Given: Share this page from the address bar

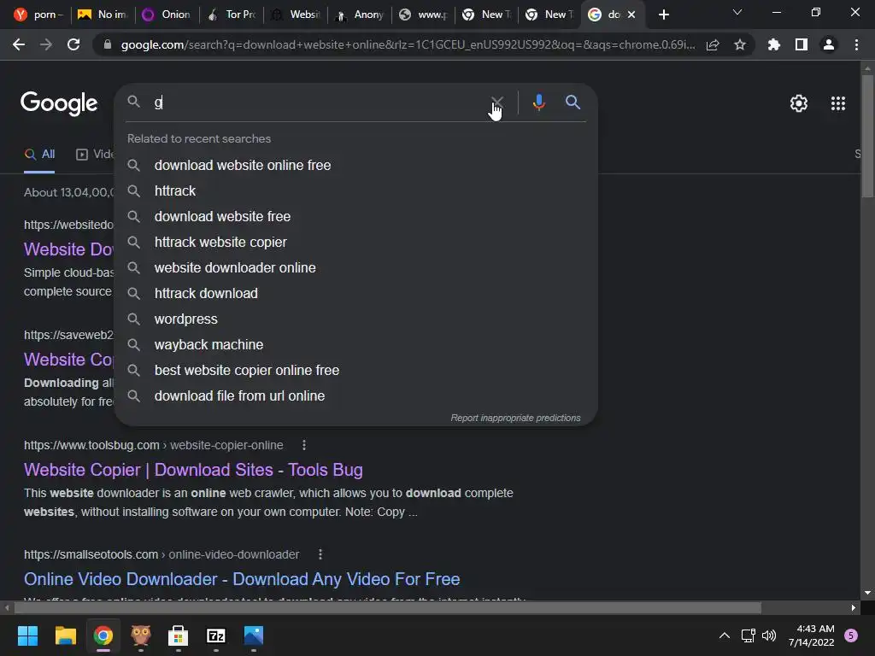Looking at the screenshot, I should tap(713, 44).
